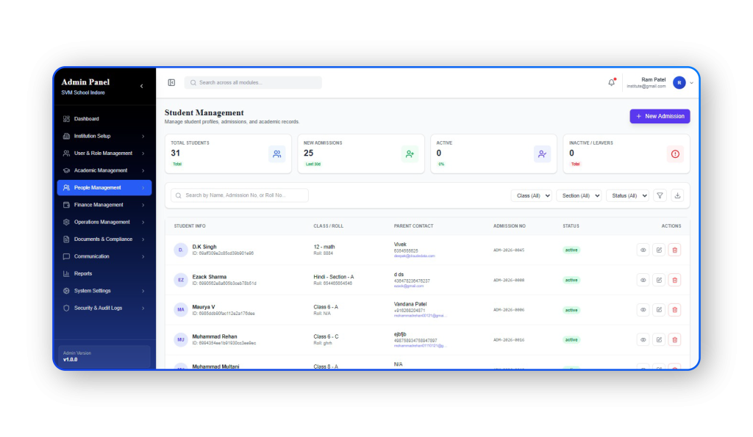Image resolution: width=753 pixels, height=437 pixels.
Task: Click the global search across modules field
Action: 253,82
